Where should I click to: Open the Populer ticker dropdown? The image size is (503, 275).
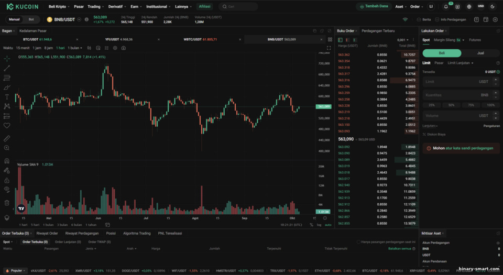pos(16,271)
